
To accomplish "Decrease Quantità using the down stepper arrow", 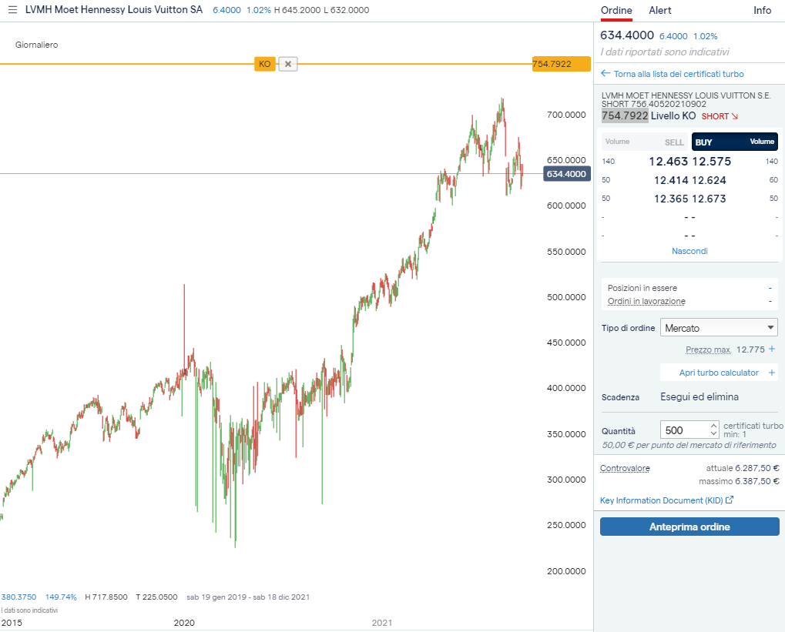I will 713,434.
